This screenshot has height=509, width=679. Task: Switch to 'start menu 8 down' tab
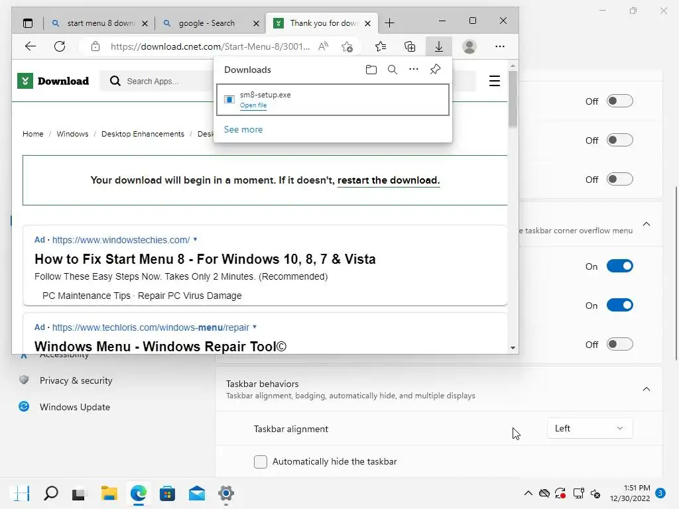pos(100,23)
